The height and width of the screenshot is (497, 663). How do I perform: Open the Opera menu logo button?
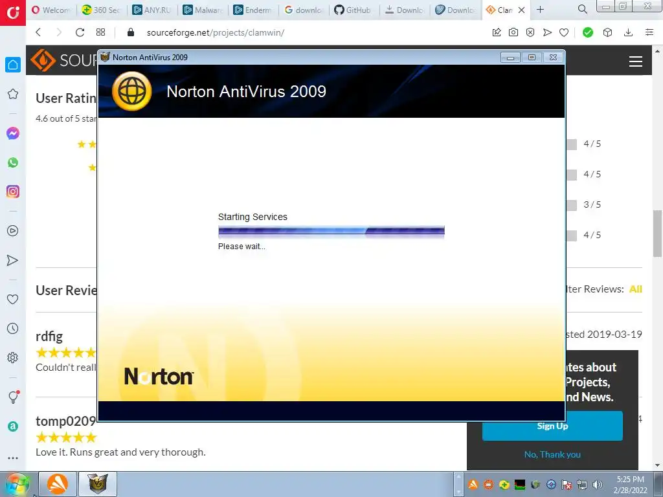[13, 13]
